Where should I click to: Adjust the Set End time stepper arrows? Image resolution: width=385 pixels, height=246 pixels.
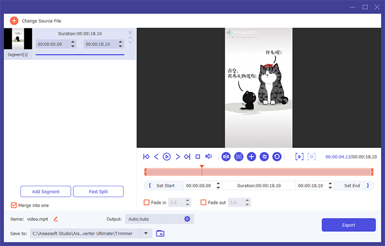tap(330, 186)
